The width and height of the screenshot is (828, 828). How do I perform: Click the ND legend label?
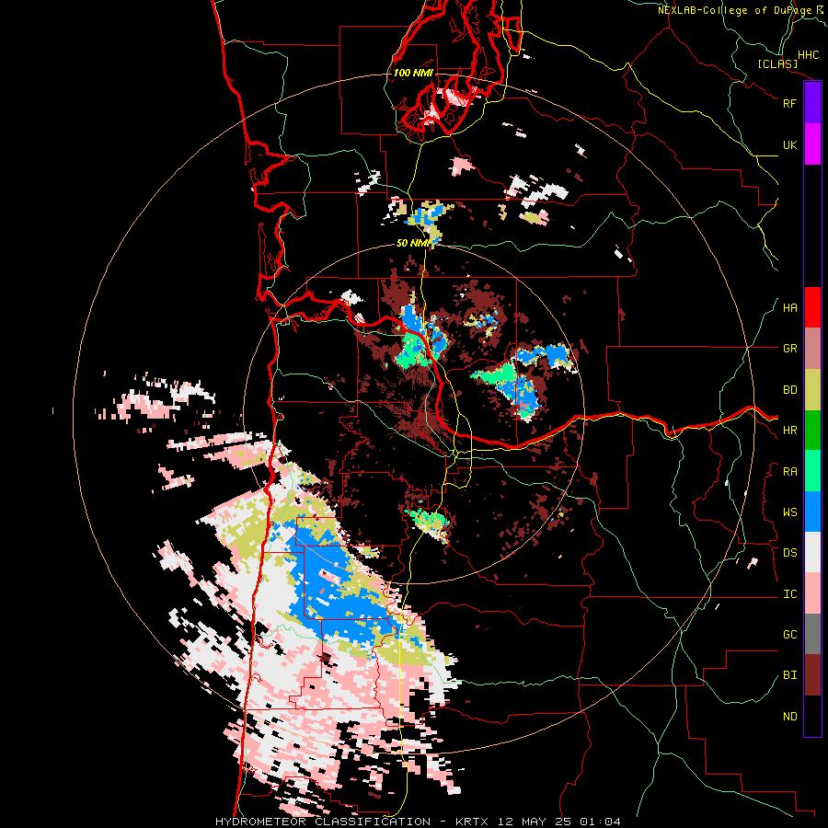[789, 717]
